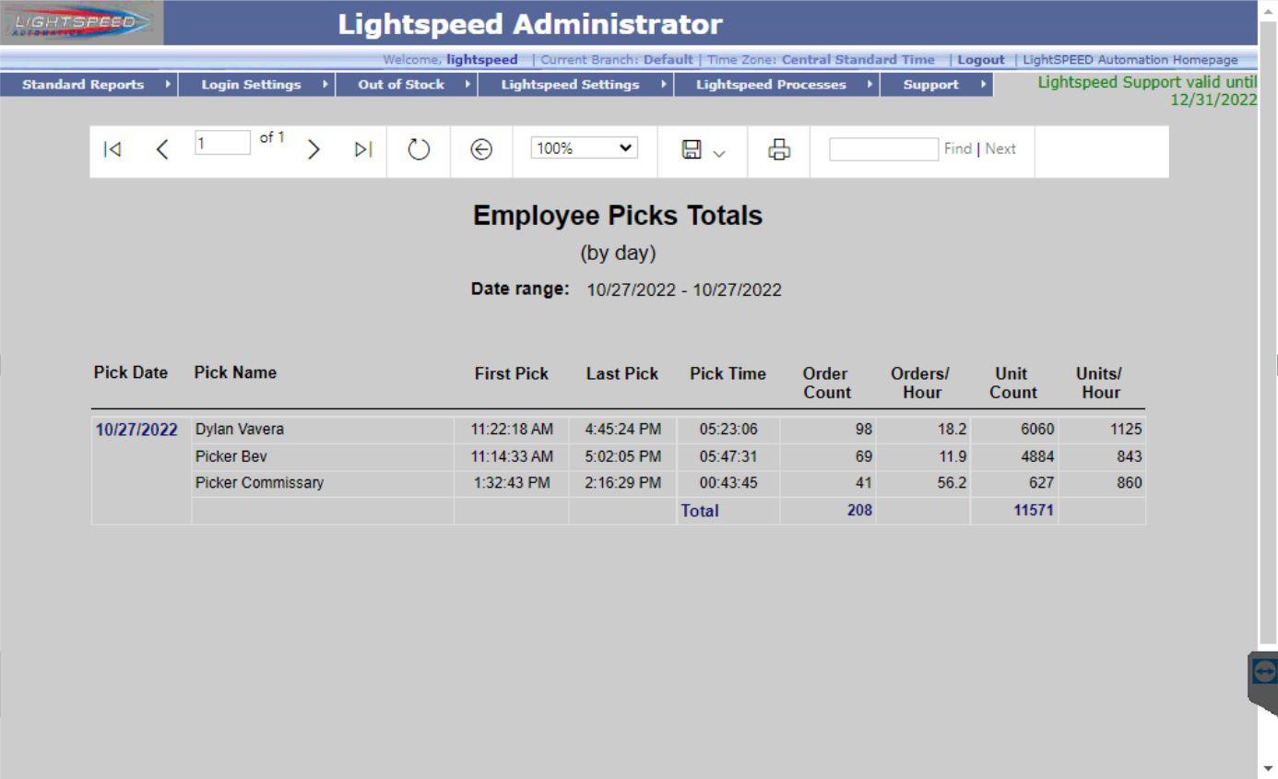The image size is (1278, 779).
Task: Click the Units/Hour column header
Action: click(1098, 384)
